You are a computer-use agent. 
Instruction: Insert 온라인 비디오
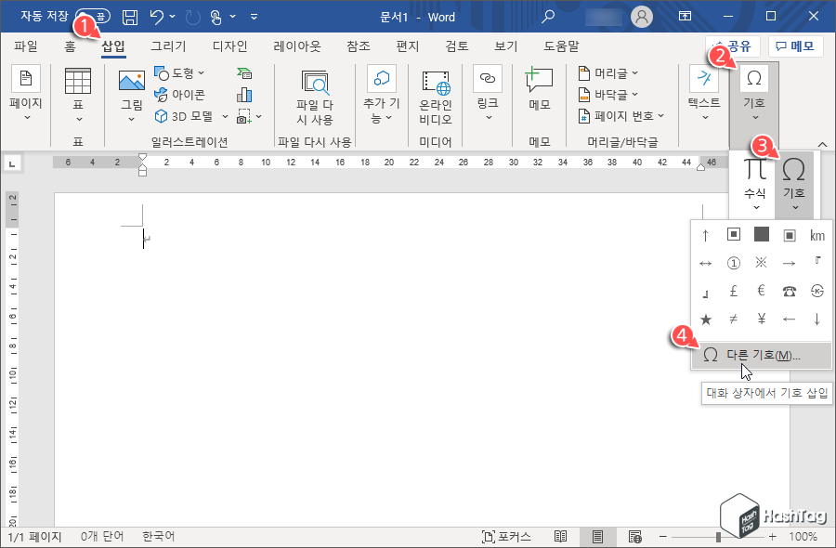436,97
